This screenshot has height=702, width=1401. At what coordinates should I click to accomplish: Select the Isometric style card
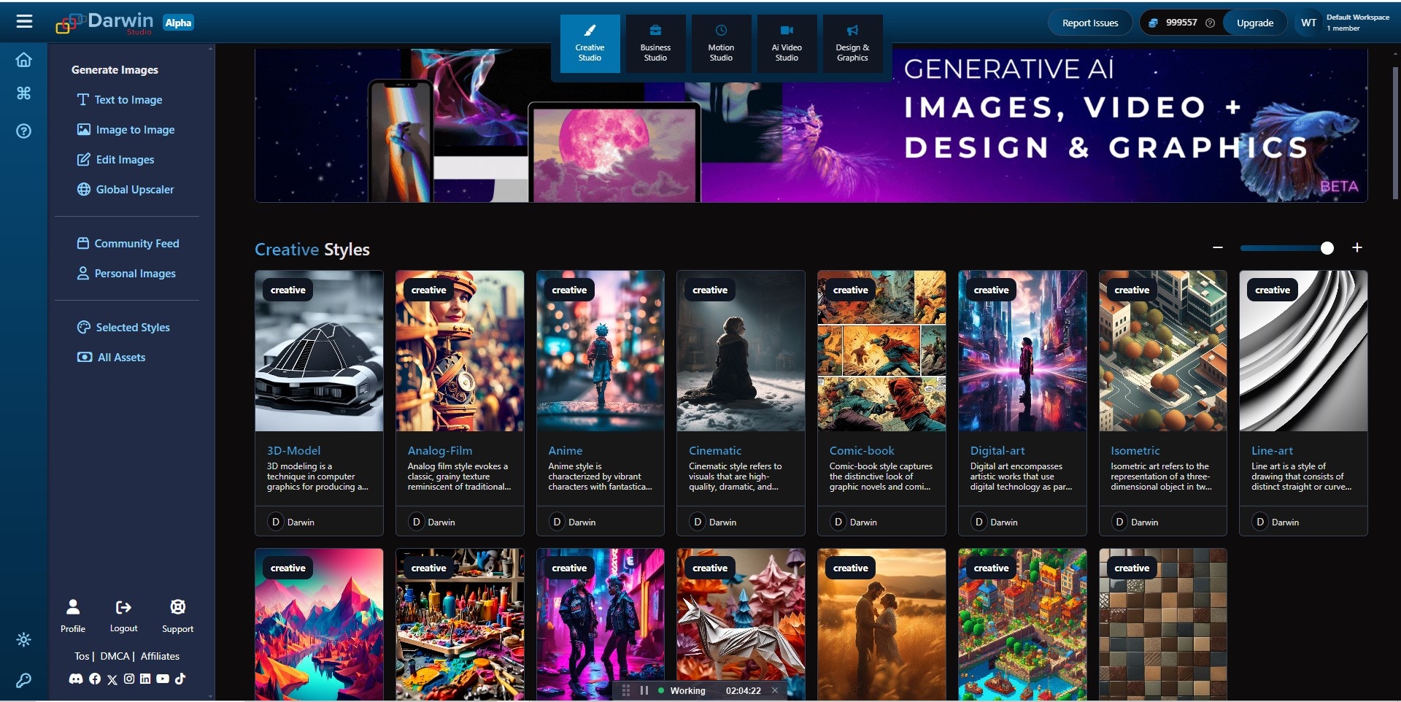(x=1163, y=403)
